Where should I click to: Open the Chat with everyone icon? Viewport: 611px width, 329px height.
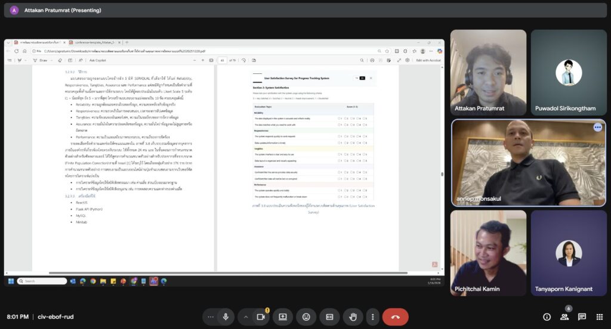582,317
